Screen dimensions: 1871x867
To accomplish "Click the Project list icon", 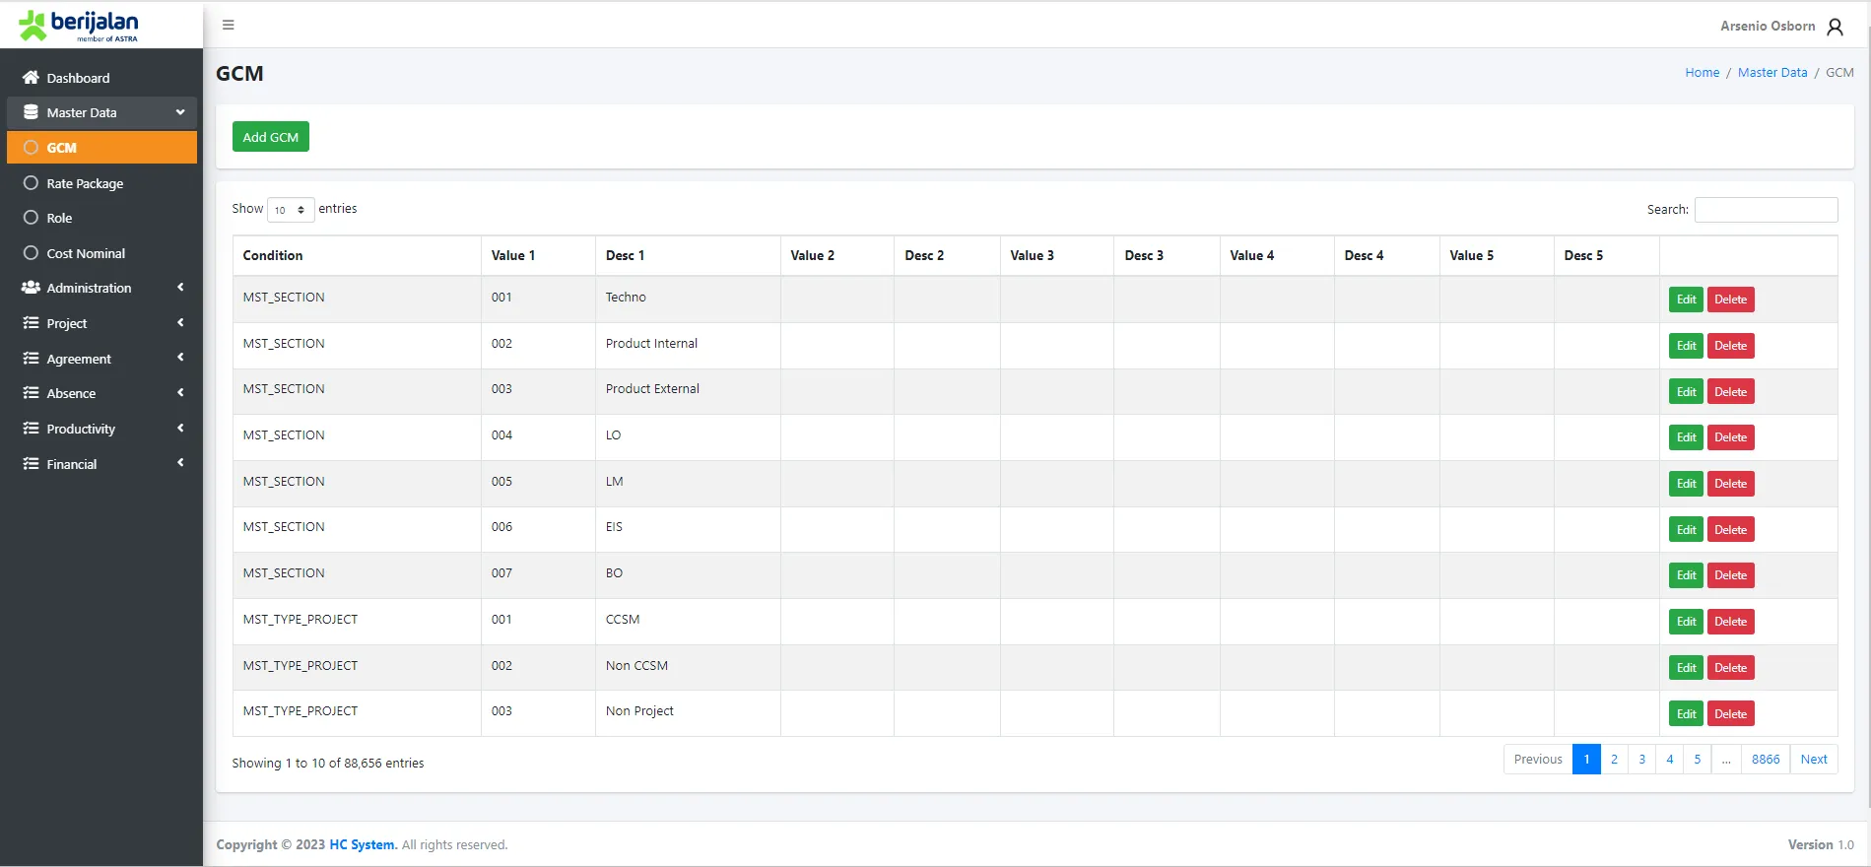I will (x=31, y=323).
